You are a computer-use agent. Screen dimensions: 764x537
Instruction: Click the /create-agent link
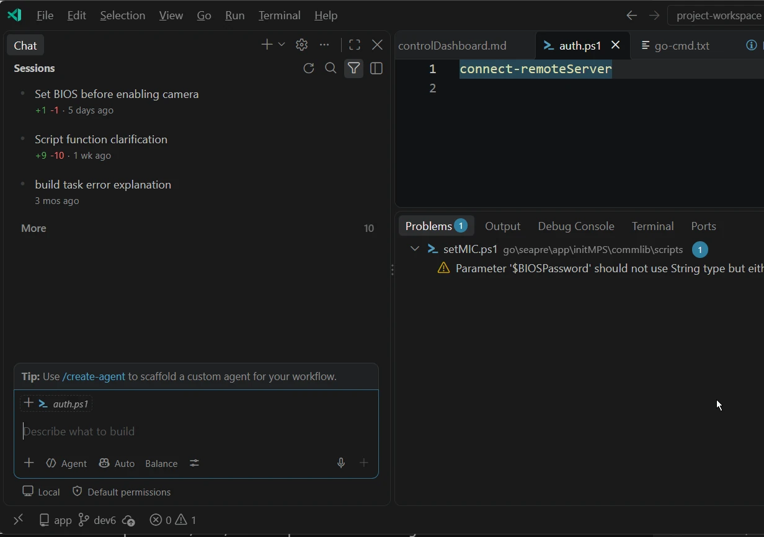[94, 376]
